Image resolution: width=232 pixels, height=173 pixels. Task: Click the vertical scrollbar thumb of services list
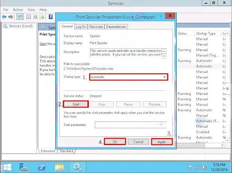227,89
